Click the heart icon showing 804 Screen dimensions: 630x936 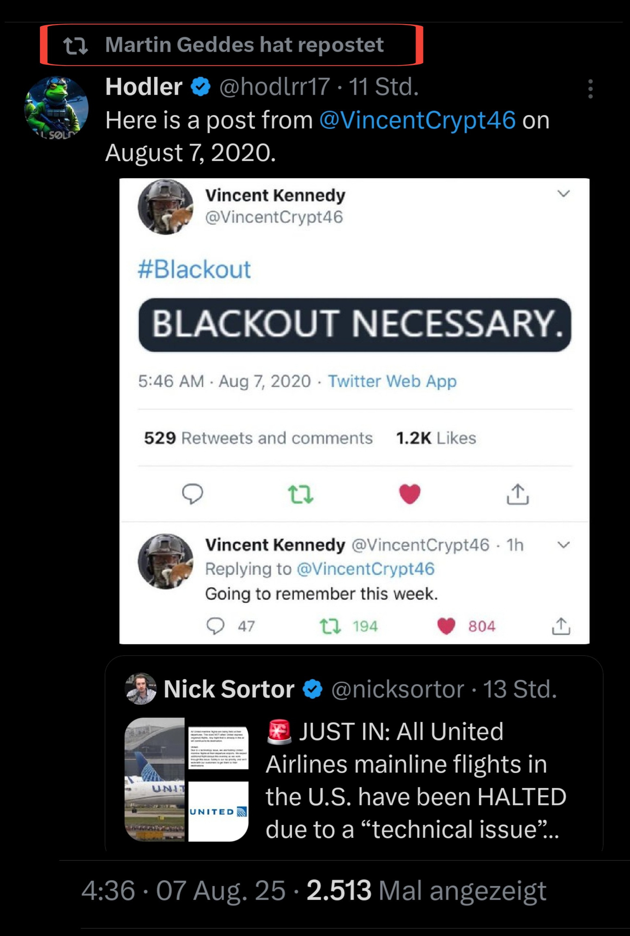point(446,626)
